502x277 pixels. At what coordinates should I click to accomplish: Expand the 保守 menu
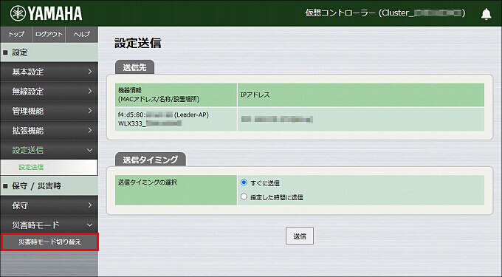[49, 205]
